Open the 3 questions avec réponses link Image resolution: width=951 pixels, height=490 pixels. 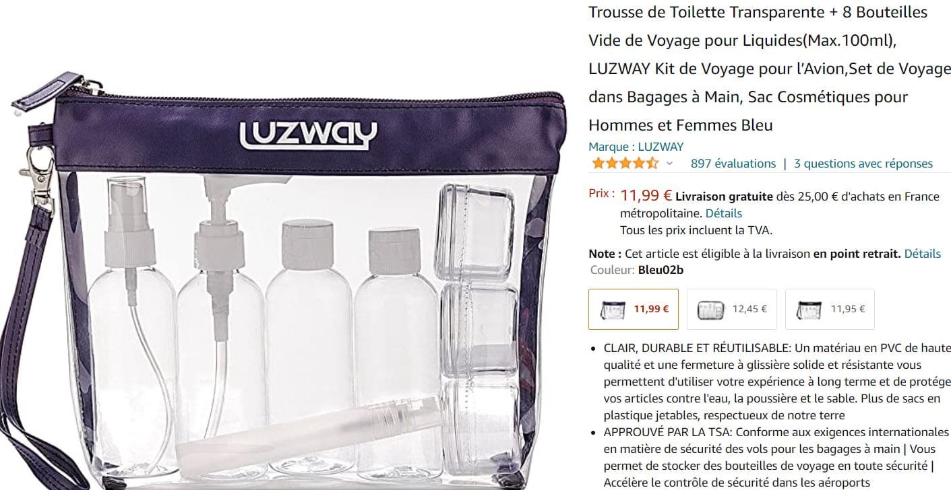pos(863,164)
